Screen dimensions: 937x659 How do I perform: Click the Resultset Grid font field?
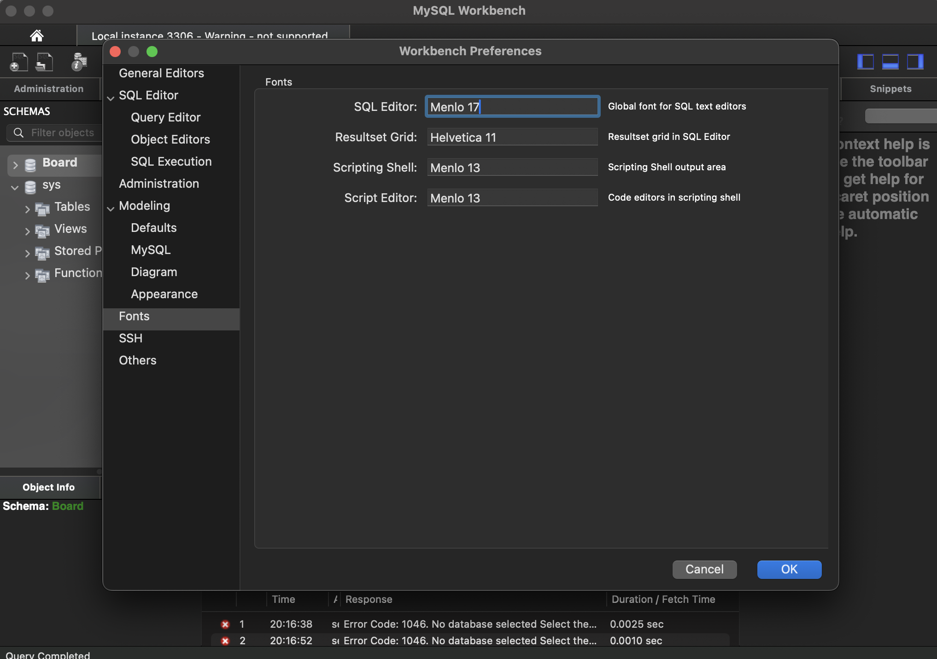(512, 137)
